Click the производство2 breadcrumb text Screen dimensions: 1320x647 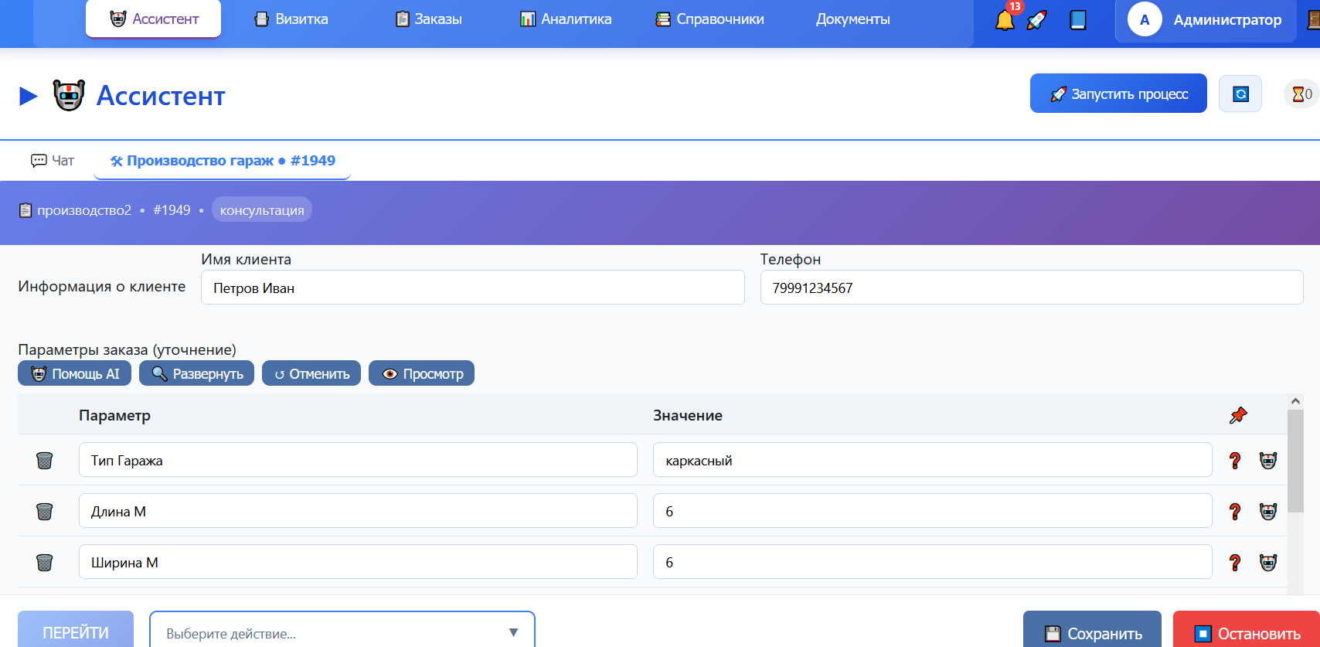(x=84, y=210)
